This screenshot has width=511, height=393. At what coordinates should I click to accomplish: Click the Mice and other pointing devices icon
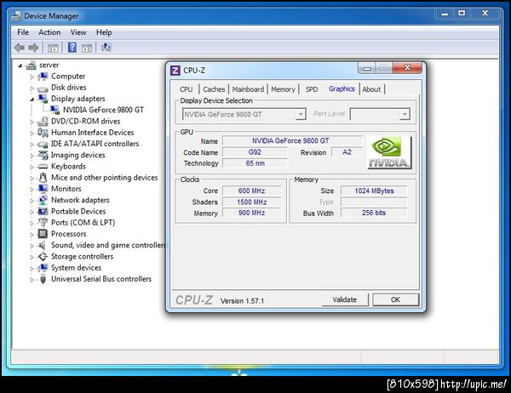pyautogui.click(x=43, y=178)
